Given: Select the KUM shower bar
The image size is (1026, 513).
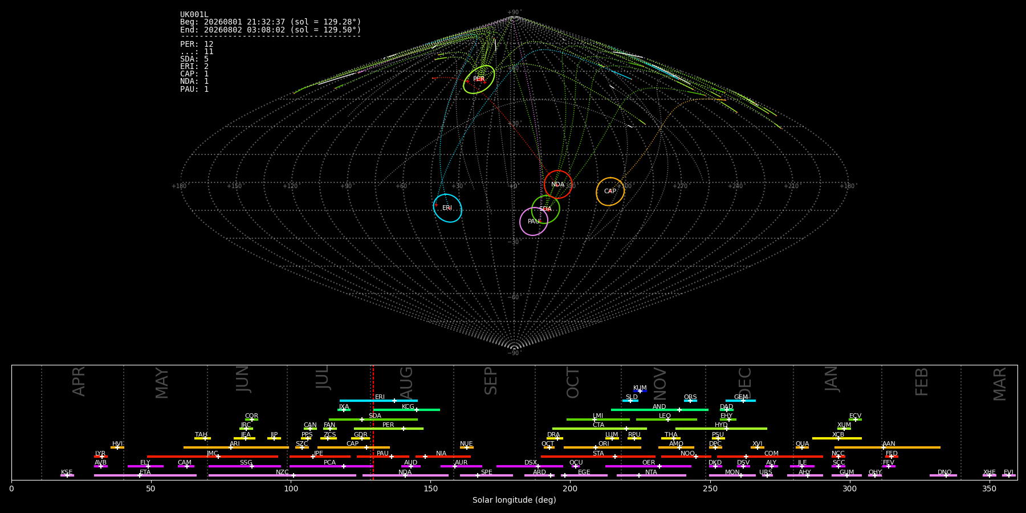Looking at the screenshot, I should tap(640, 391).
